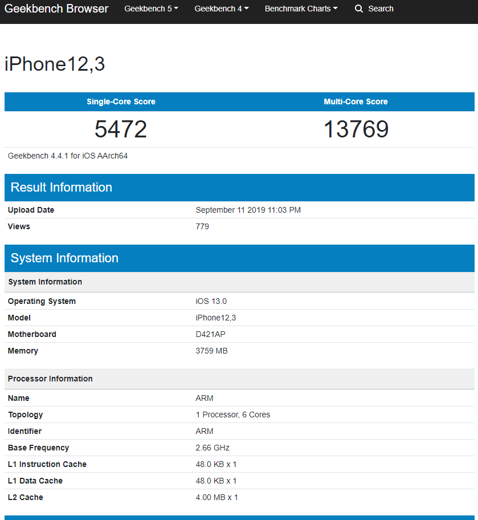Click the Views label
The image size is (478, 520).
click(19, 226)
